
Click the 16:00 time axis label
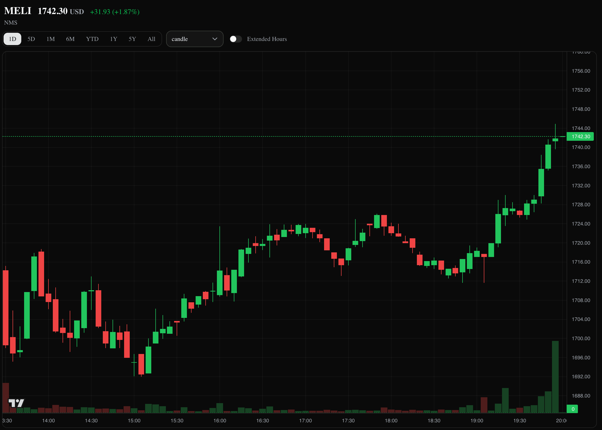click(x=220, y=421)
